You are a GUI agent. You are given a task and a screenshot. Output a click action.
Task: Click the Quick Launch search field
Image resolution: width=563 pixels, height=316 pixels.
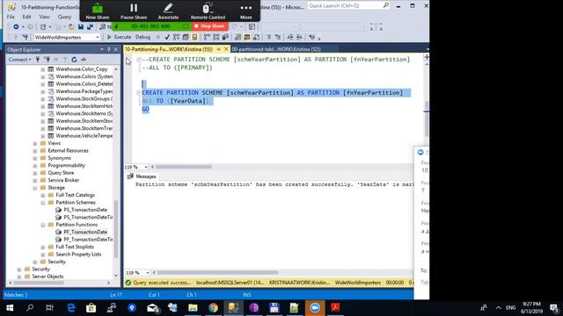pyautogui.click(x=348, y=6)
